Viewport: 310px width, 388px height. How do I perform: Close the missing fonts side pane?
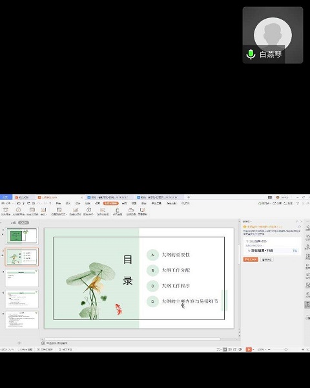301,221
